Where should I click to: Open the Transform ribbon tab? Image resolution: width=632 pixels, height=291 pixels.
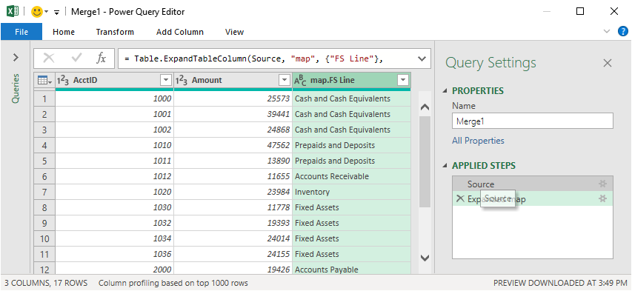pos(115,32)
